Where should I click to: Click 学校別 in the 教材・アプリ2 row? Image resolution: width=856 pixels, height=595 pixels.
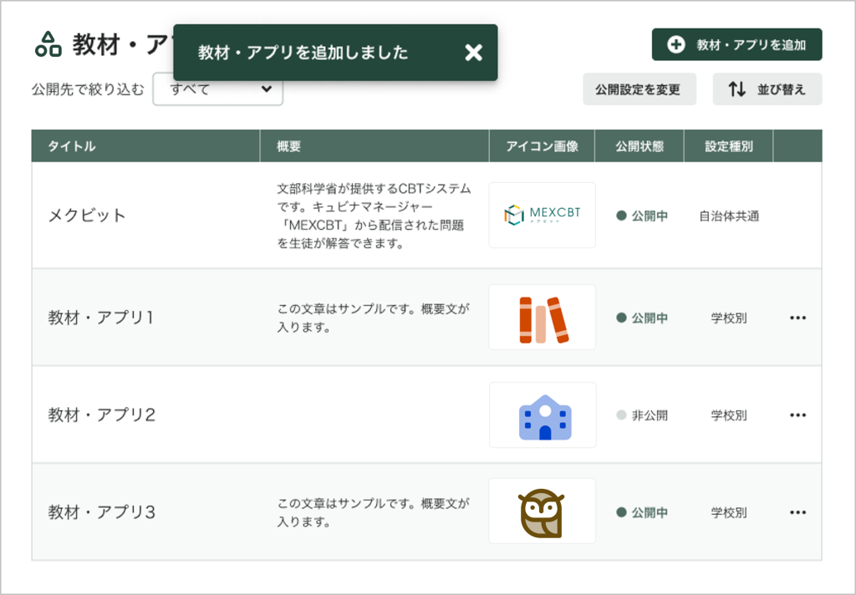point(729,415)
